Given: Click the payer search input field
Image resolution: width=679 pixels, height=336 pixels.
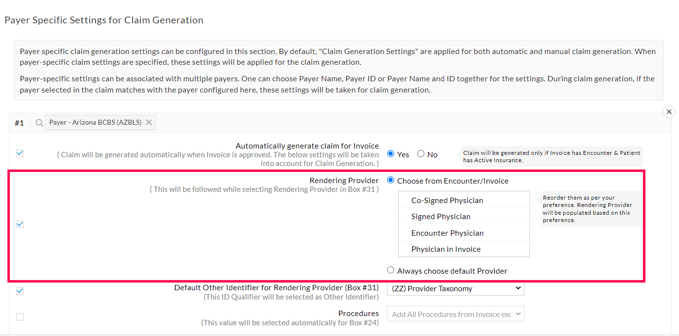Looking at the screenshot, I should coord(341,123).
